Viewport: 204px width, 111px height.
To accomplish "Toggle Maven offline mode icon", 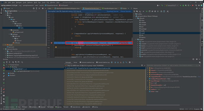I will pos(152,12).
